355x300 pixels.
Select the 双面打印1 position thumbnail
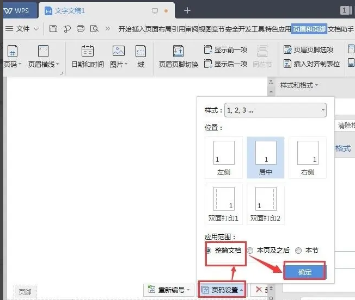tap(224, 204)
